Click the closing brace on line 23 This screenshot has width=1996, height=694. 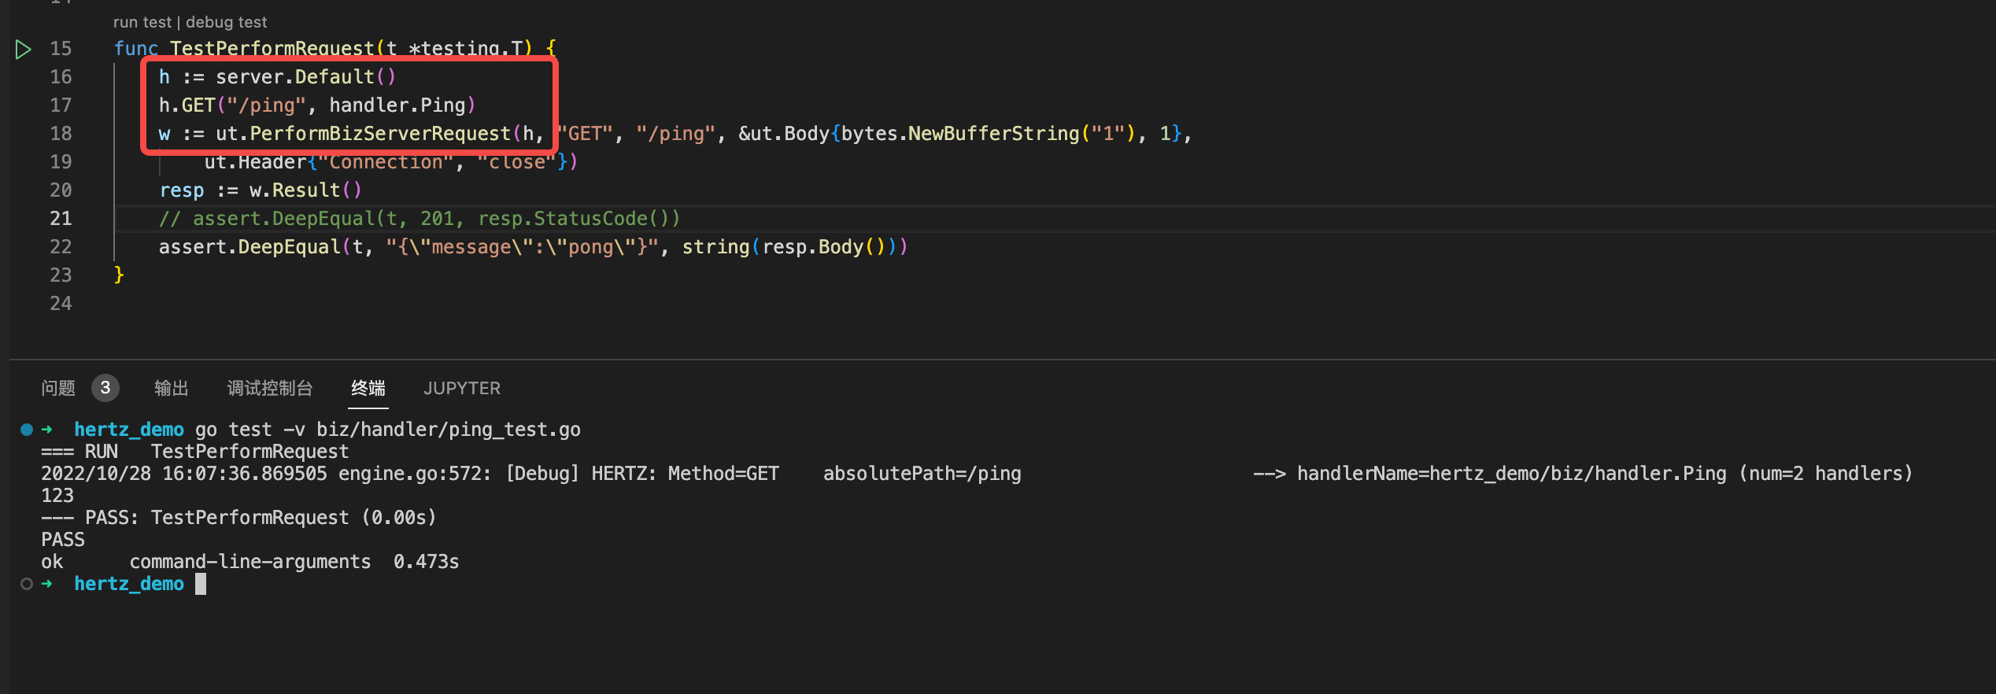point(119,275)
